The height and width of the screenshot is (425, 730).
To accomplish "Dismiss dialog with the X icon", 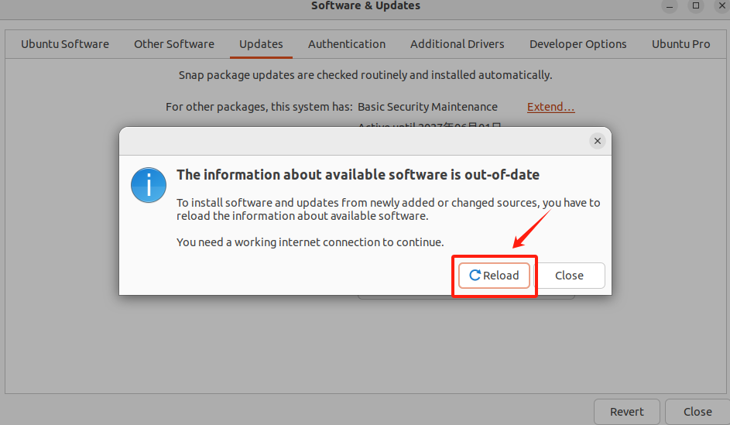I will pyautogui.click(x=598, y=141).
